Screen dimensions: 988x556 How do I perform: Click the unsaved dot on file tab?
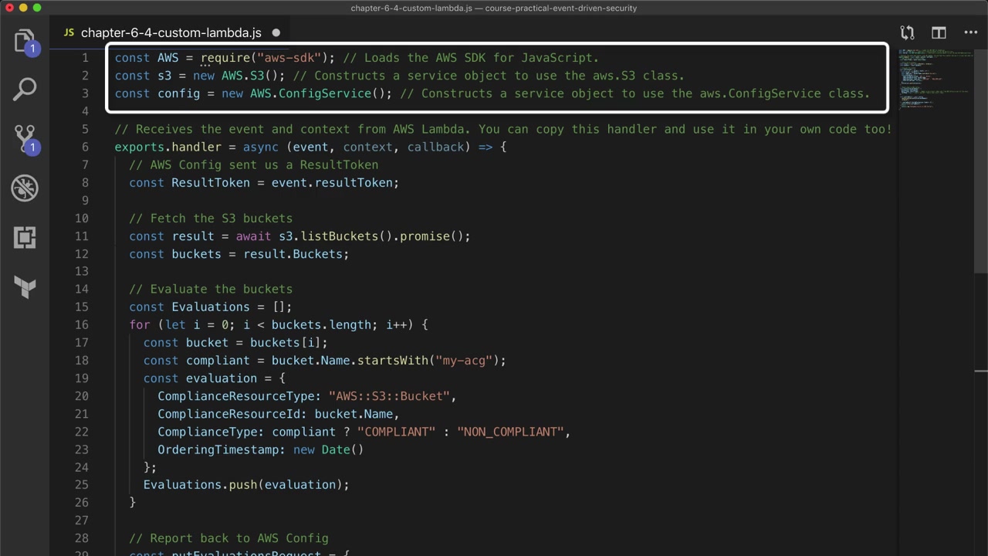pos(276,32)
